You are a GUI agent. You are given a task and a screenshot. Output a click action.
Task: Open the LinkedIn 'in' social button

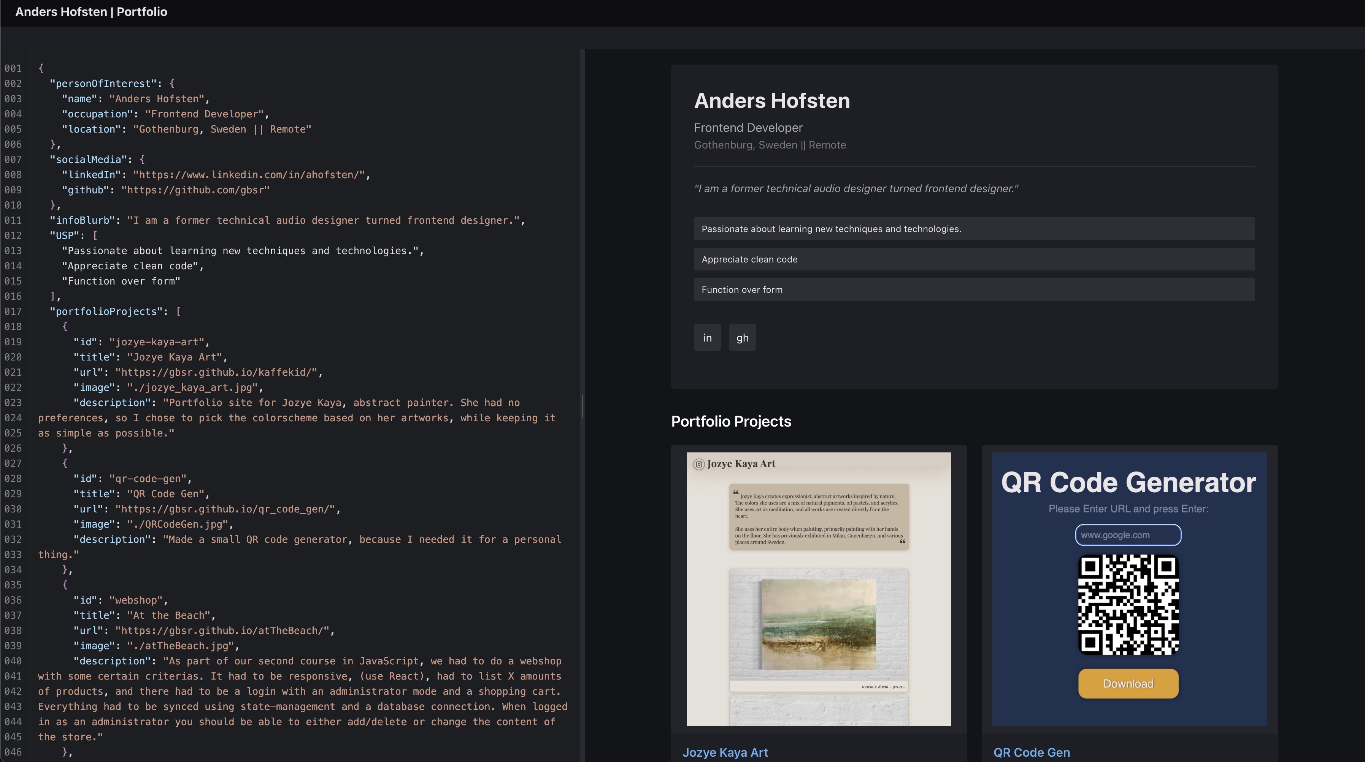tap(708, 337)
